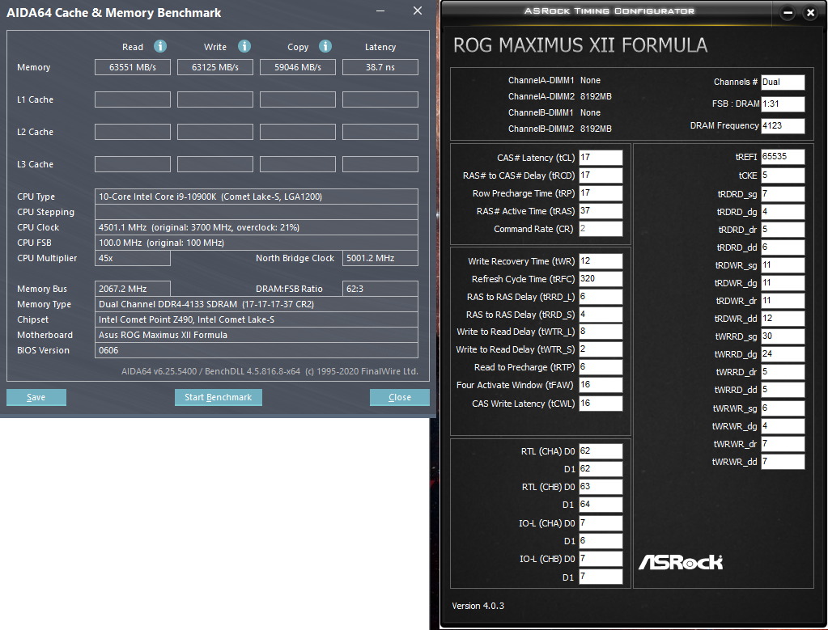The height and width of the screenshot is (630, 828).
Task: Click the tREFI value field
Action: pos(781,156)
